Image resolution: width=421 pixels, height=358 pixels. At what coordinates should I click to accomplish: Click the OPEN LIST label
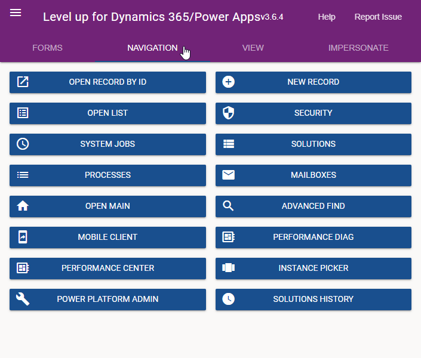[x=107, y=113]
